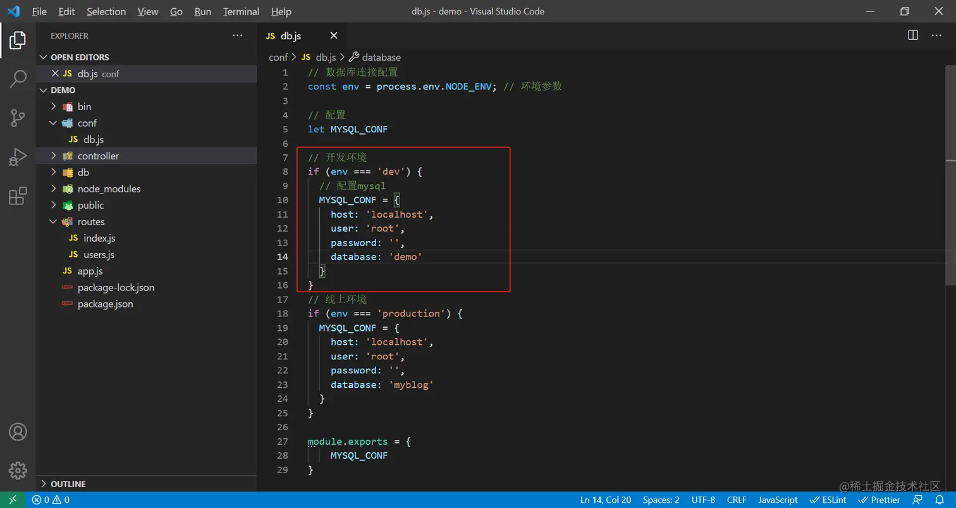Click conf in the breadcrumb
956x508 pixels.
(x=278, y=57)
